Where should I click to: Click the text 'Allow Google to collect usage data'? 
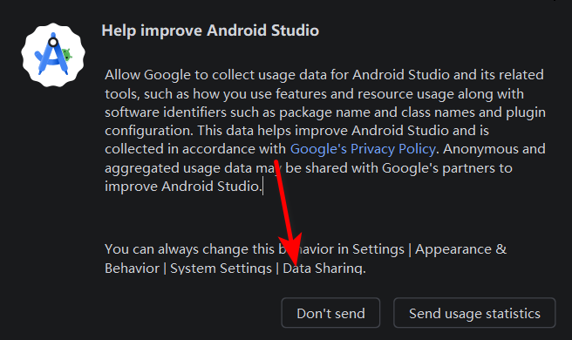point(215,75)
